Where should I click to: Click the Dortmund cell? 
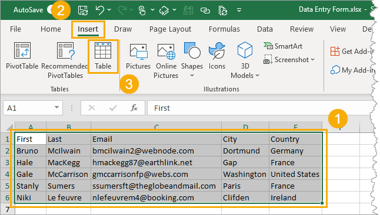[245, 151]
